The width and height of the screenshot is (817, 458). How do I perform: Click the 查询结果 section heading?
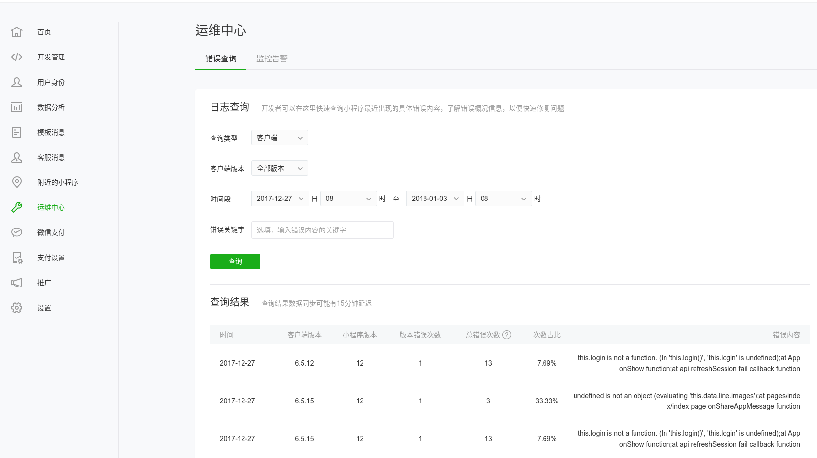[230, 302]
